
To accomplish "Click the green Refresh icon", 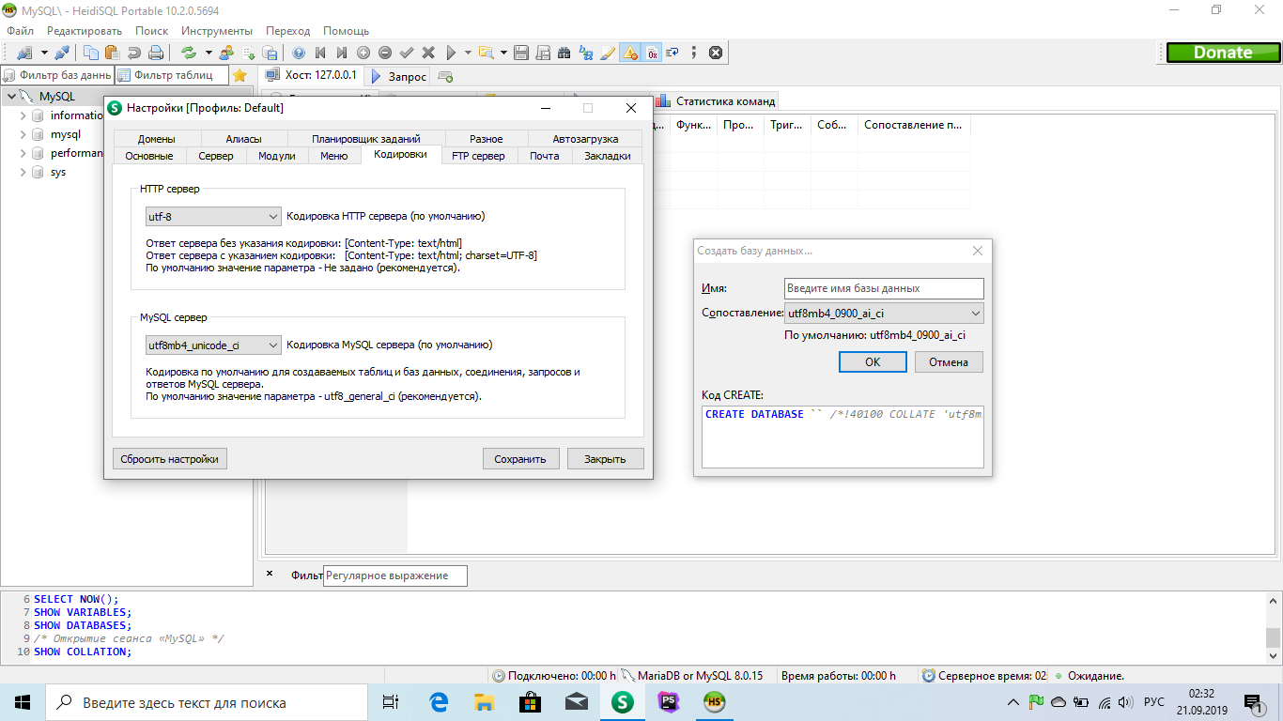I will click(189, 53).
